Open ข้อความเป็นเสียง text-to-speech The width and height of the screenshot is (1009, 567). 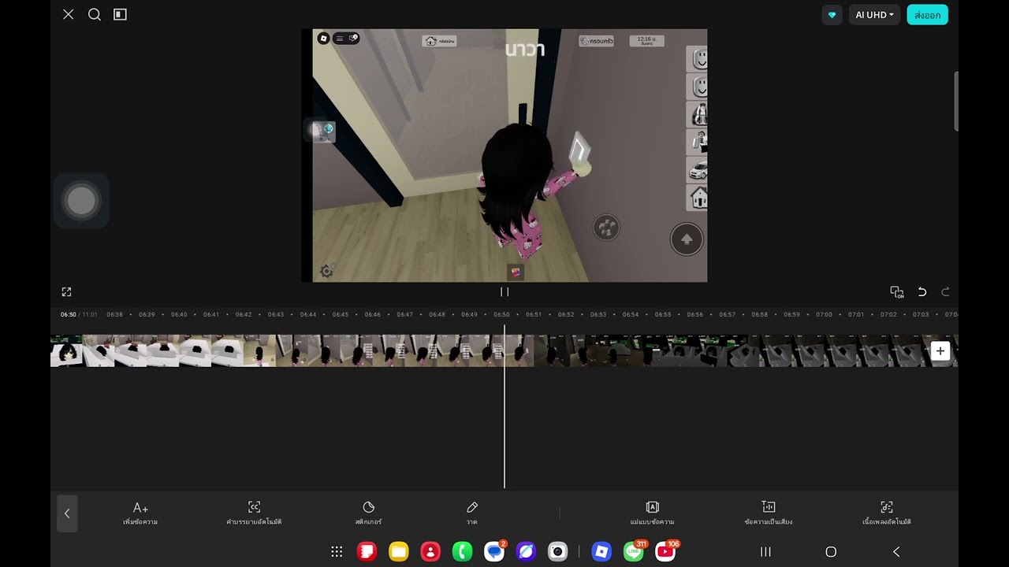(769, 513)
